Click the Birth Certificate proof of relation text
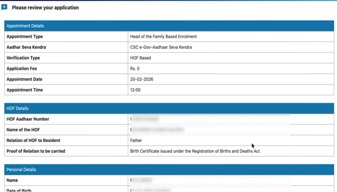Image resolution: width=337 pixels, height=192 pixels. pos(195,151)
